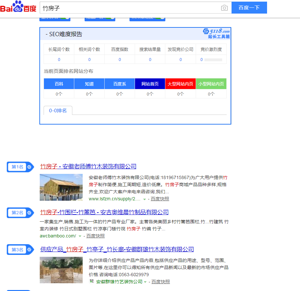Open 百度快照 for the lsfzm.cn result
This screenshot has height=291, width=300.
[160, 199]
